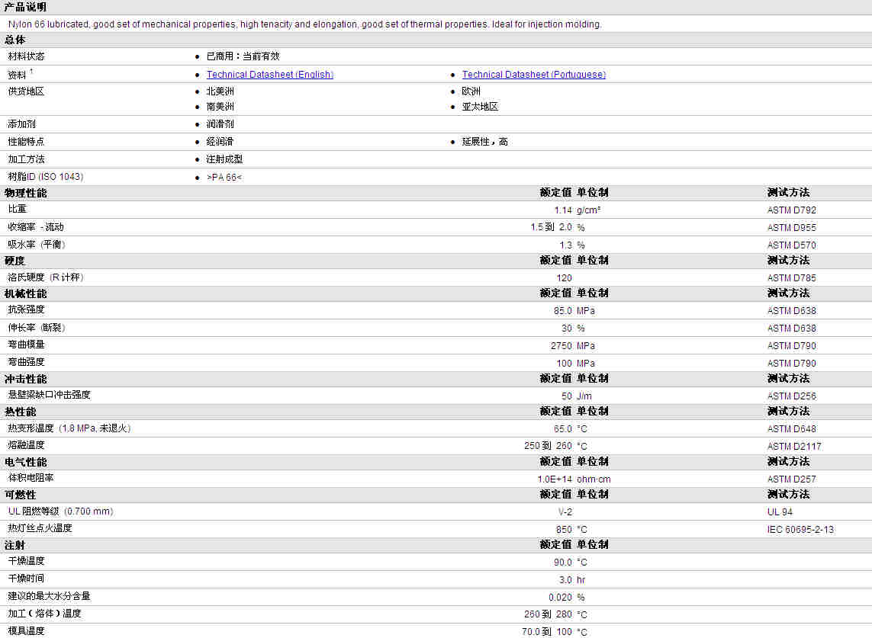Select the 弯曲模量 value 2750
The height and width of the screenshot is (638, 872).
(x=561, y=345)
